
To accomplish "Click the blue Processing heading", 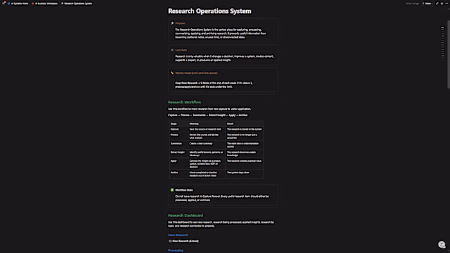I will click(175, 250).
